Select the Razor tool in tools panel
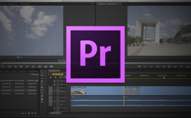 (42, 87)
